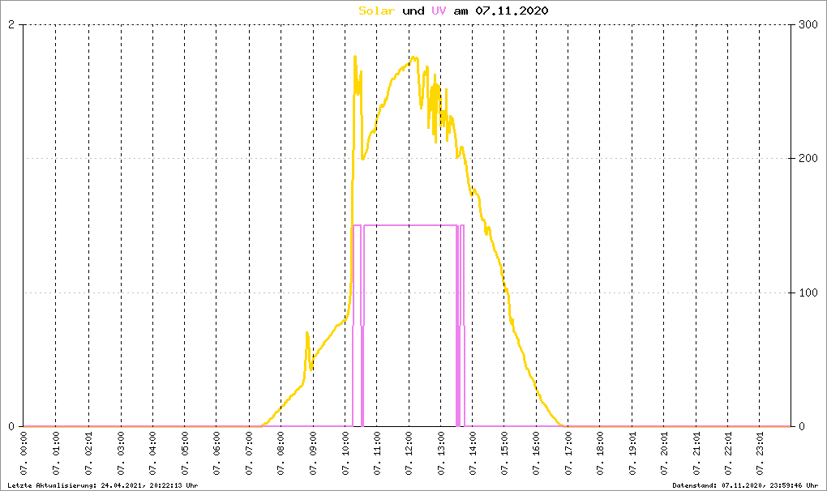The width and height of the screenshot is (827, 491).
Task: Select the 07:00 time label on x-axis
Action: pos(250,454)
